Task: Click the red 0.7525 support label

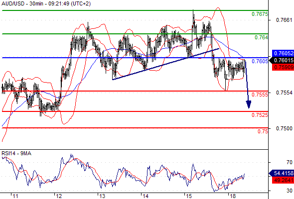Action: point(260,115)
